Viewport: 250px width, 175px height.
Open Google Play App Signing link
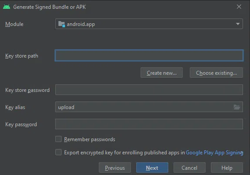(x=214, y=153)
